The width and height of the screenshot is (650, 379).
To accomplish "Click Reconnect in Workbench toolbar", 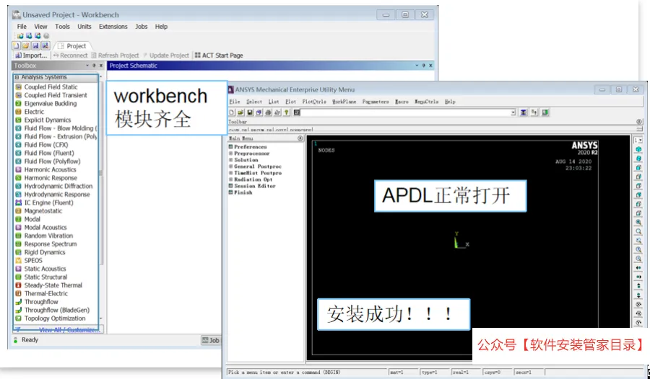I will click(70, 55).
